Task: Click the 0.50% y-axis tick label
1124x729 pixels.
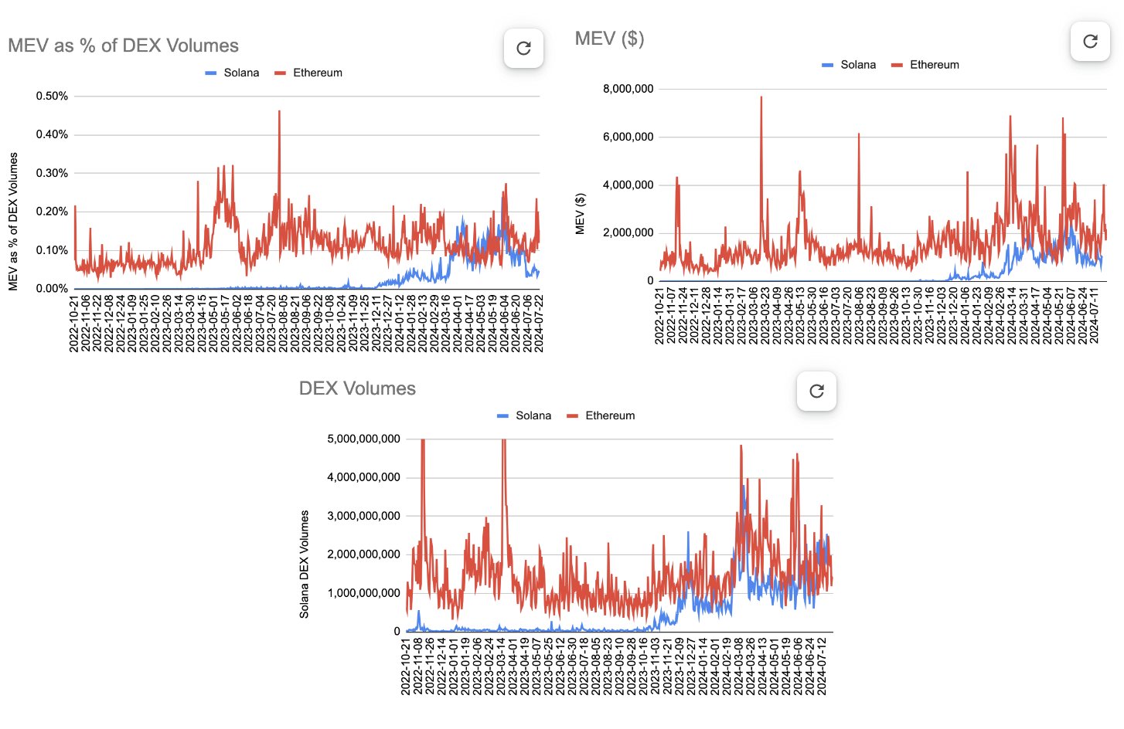Action: click(x=52, y=97)
